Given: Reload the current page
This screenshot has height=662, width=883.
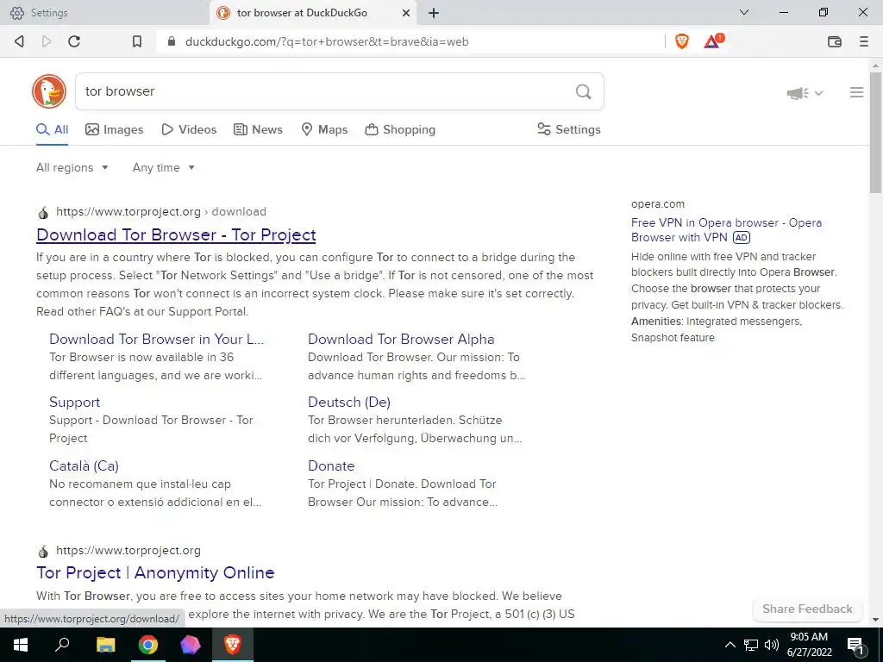Looking at the screenshot, I should click(x=74, y=41).
